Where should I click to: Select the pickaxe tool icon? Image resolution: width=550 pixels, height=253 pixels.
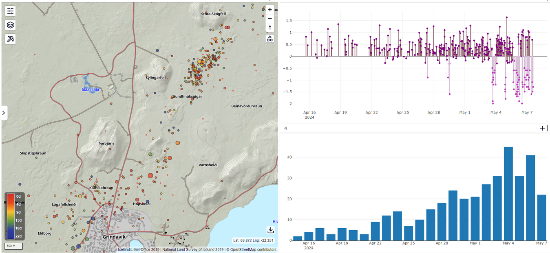click(x=11, y=39)
